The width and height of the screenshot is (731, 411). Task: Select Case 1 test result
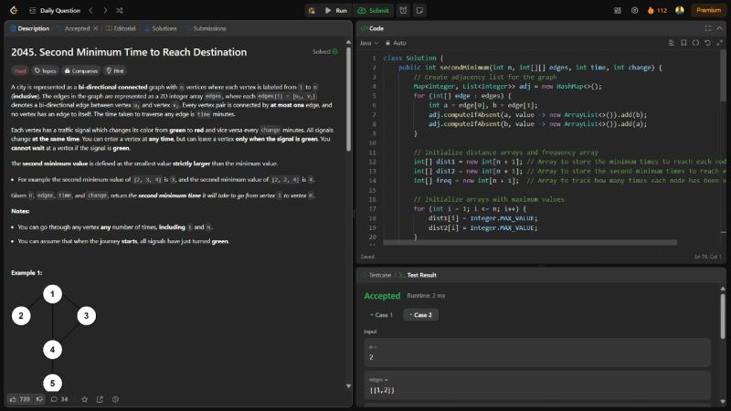(x=379, y=314)
